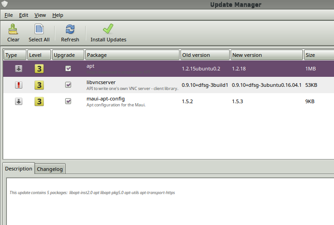Image resolution: width=334 pixels, height=225 pixels.
Task: Toggle the libvncserver upgrade checkbox
Action: [68, 85]
